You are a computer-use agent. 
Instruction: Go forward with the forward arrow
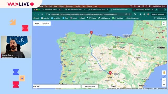click(x=38, y=14)
